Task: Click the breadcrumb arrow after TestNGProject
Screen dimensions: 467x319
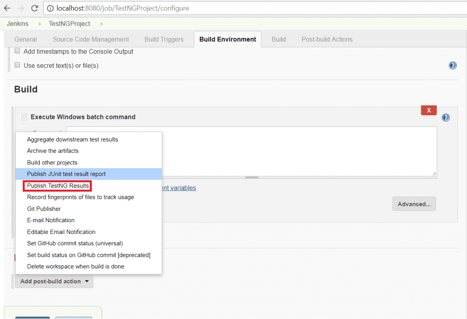Action: [101, 23]
